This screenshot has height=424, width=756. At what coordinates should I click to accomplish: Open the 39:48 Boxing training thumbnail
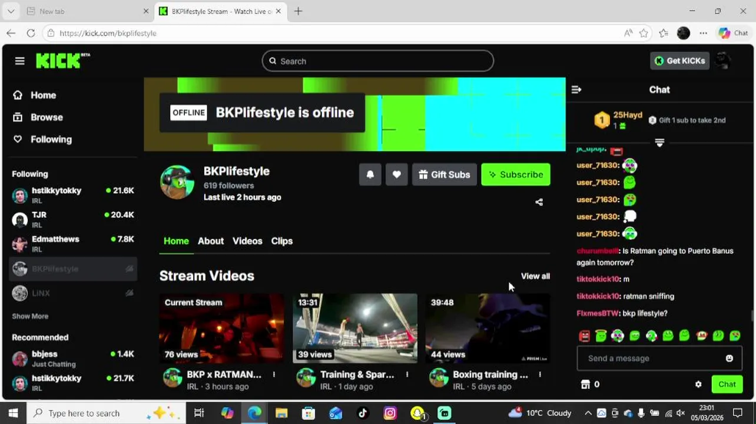click(488, 328)
